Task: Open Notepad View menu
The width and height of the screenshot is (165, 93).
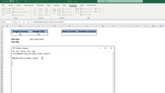Action: click(x=29, y=51)
